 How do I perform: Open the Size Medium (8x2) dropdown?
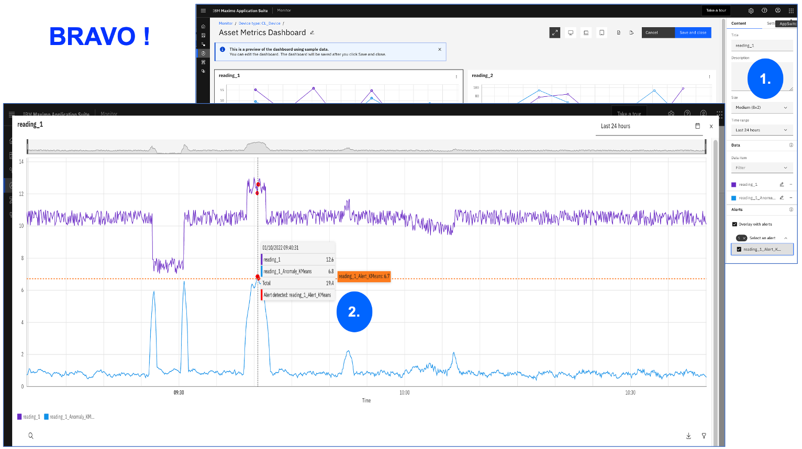tap(762, 107)
